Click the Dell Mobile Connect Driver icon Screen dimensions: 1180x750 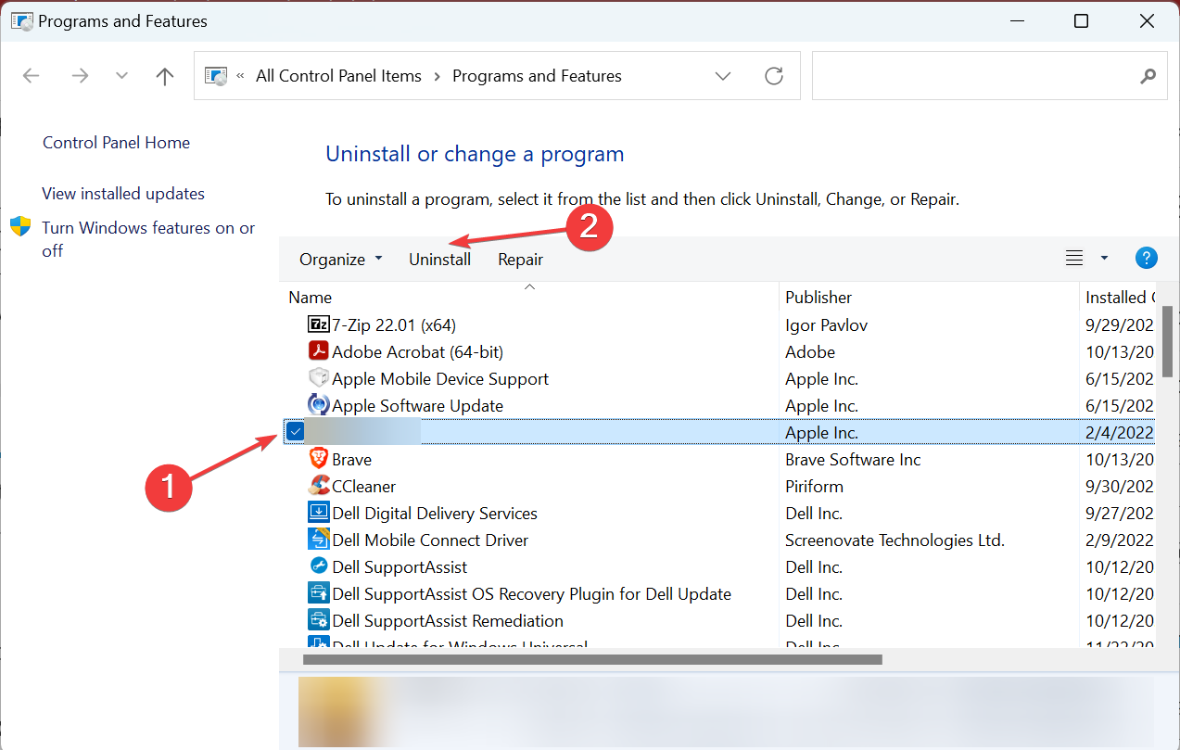(318, 540)
